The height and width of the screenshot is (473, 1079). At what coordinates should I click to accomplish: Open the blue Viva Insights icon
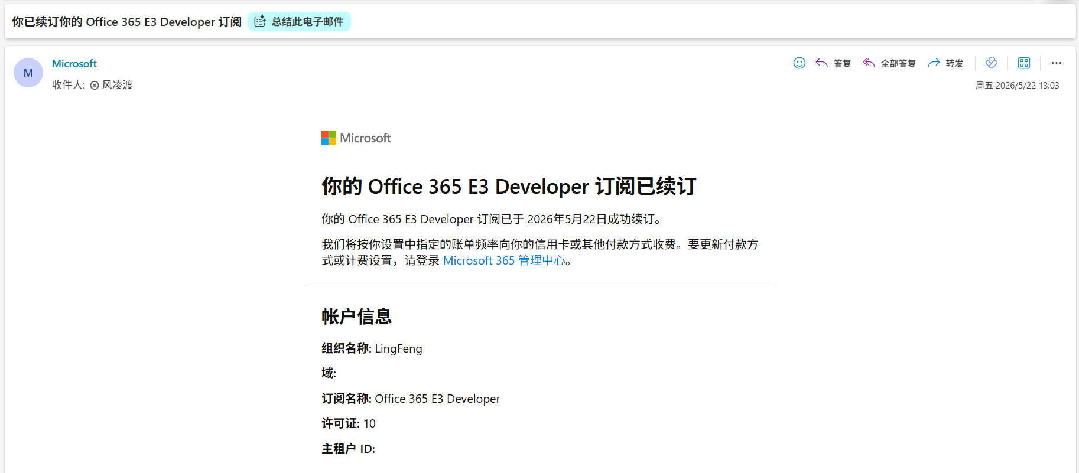click(x=992, y=63)
